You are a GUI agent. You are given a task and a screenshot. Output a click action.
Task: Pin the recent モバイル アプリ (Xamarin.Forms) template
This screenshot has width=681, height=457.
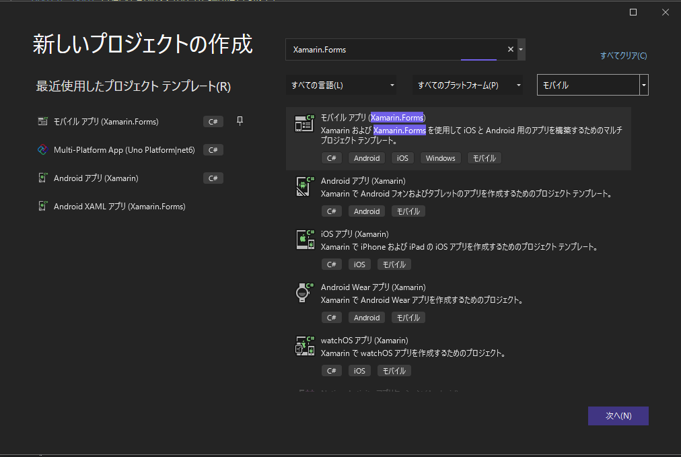point(240,120)
